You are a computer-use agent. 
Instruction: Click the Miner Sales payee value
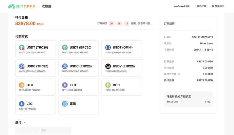point(206,43)
